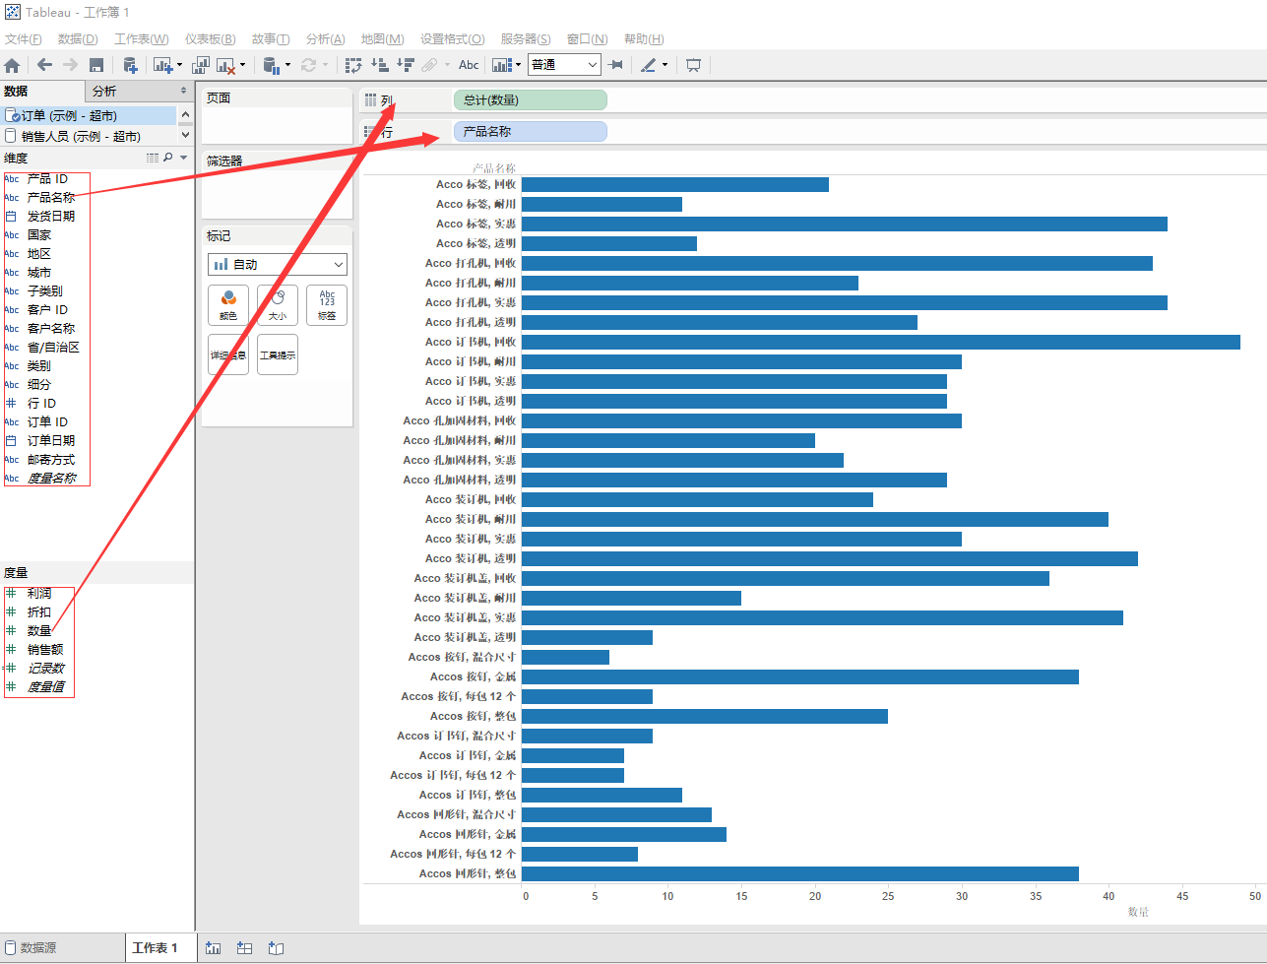Open the Size mark card button
This screenshot has width=1267, height=964.
(278, 305)
